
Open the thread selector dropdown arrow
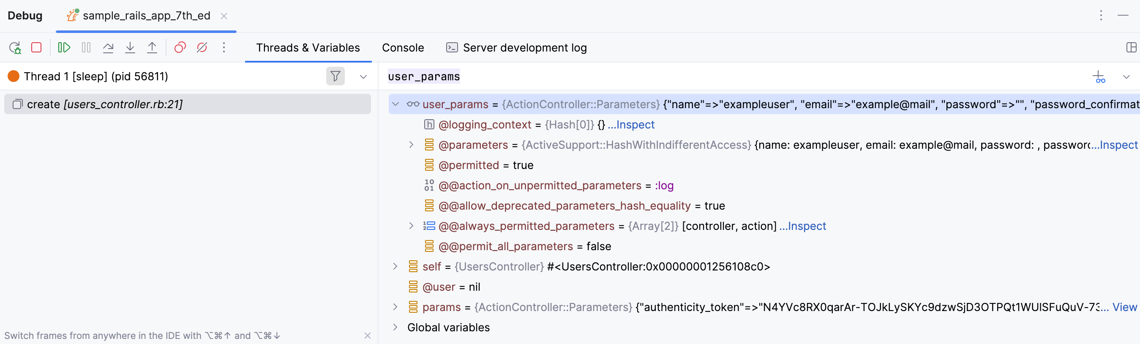pyautogui.click(x=363, y=76)
